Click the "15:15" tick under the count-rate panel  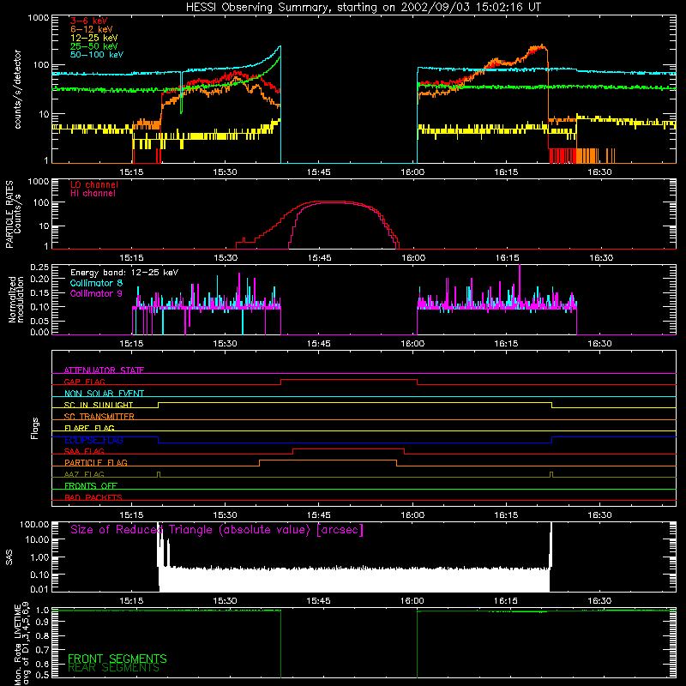pyautogui.click(x=131, y=172)
